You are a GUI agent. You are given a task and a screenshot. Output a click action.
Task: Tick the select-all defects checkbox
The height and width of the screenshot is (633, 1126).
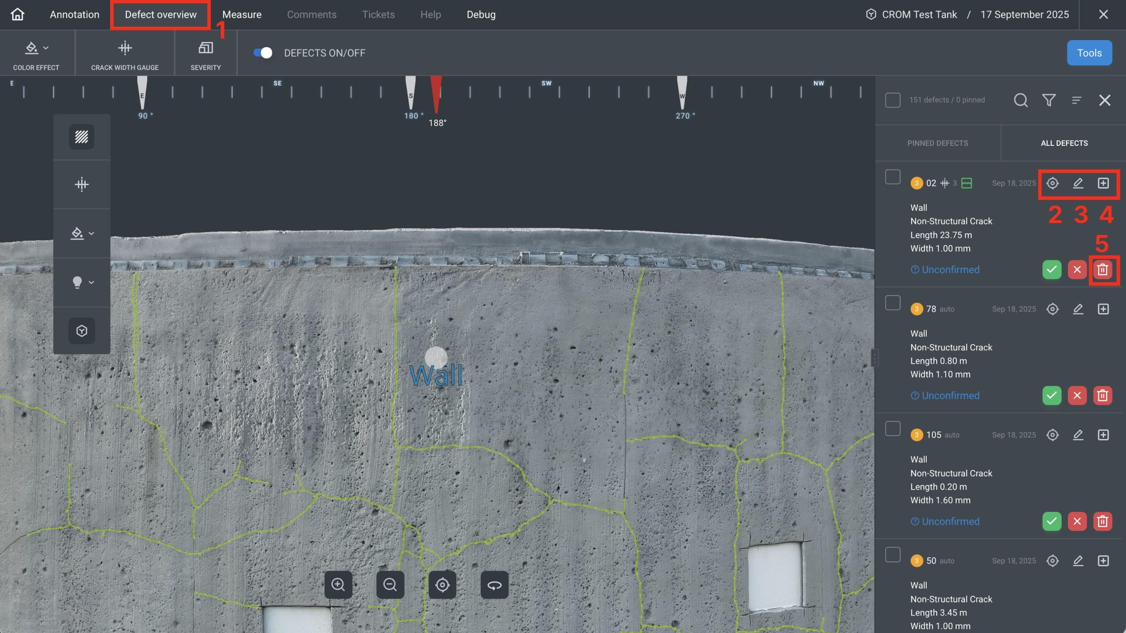point(892,100)
